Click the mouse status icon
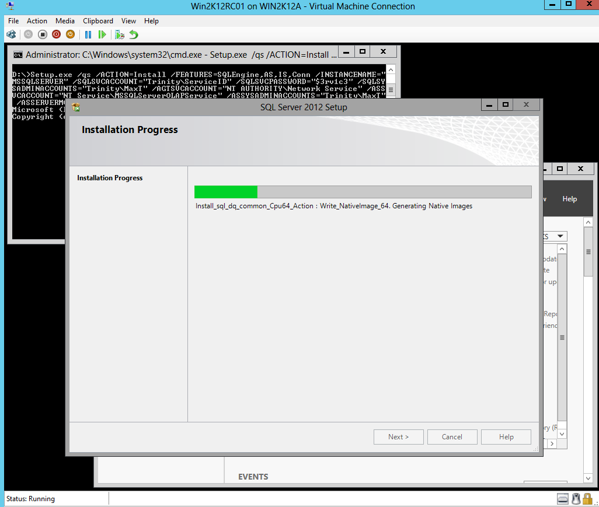 coord(576,499)
